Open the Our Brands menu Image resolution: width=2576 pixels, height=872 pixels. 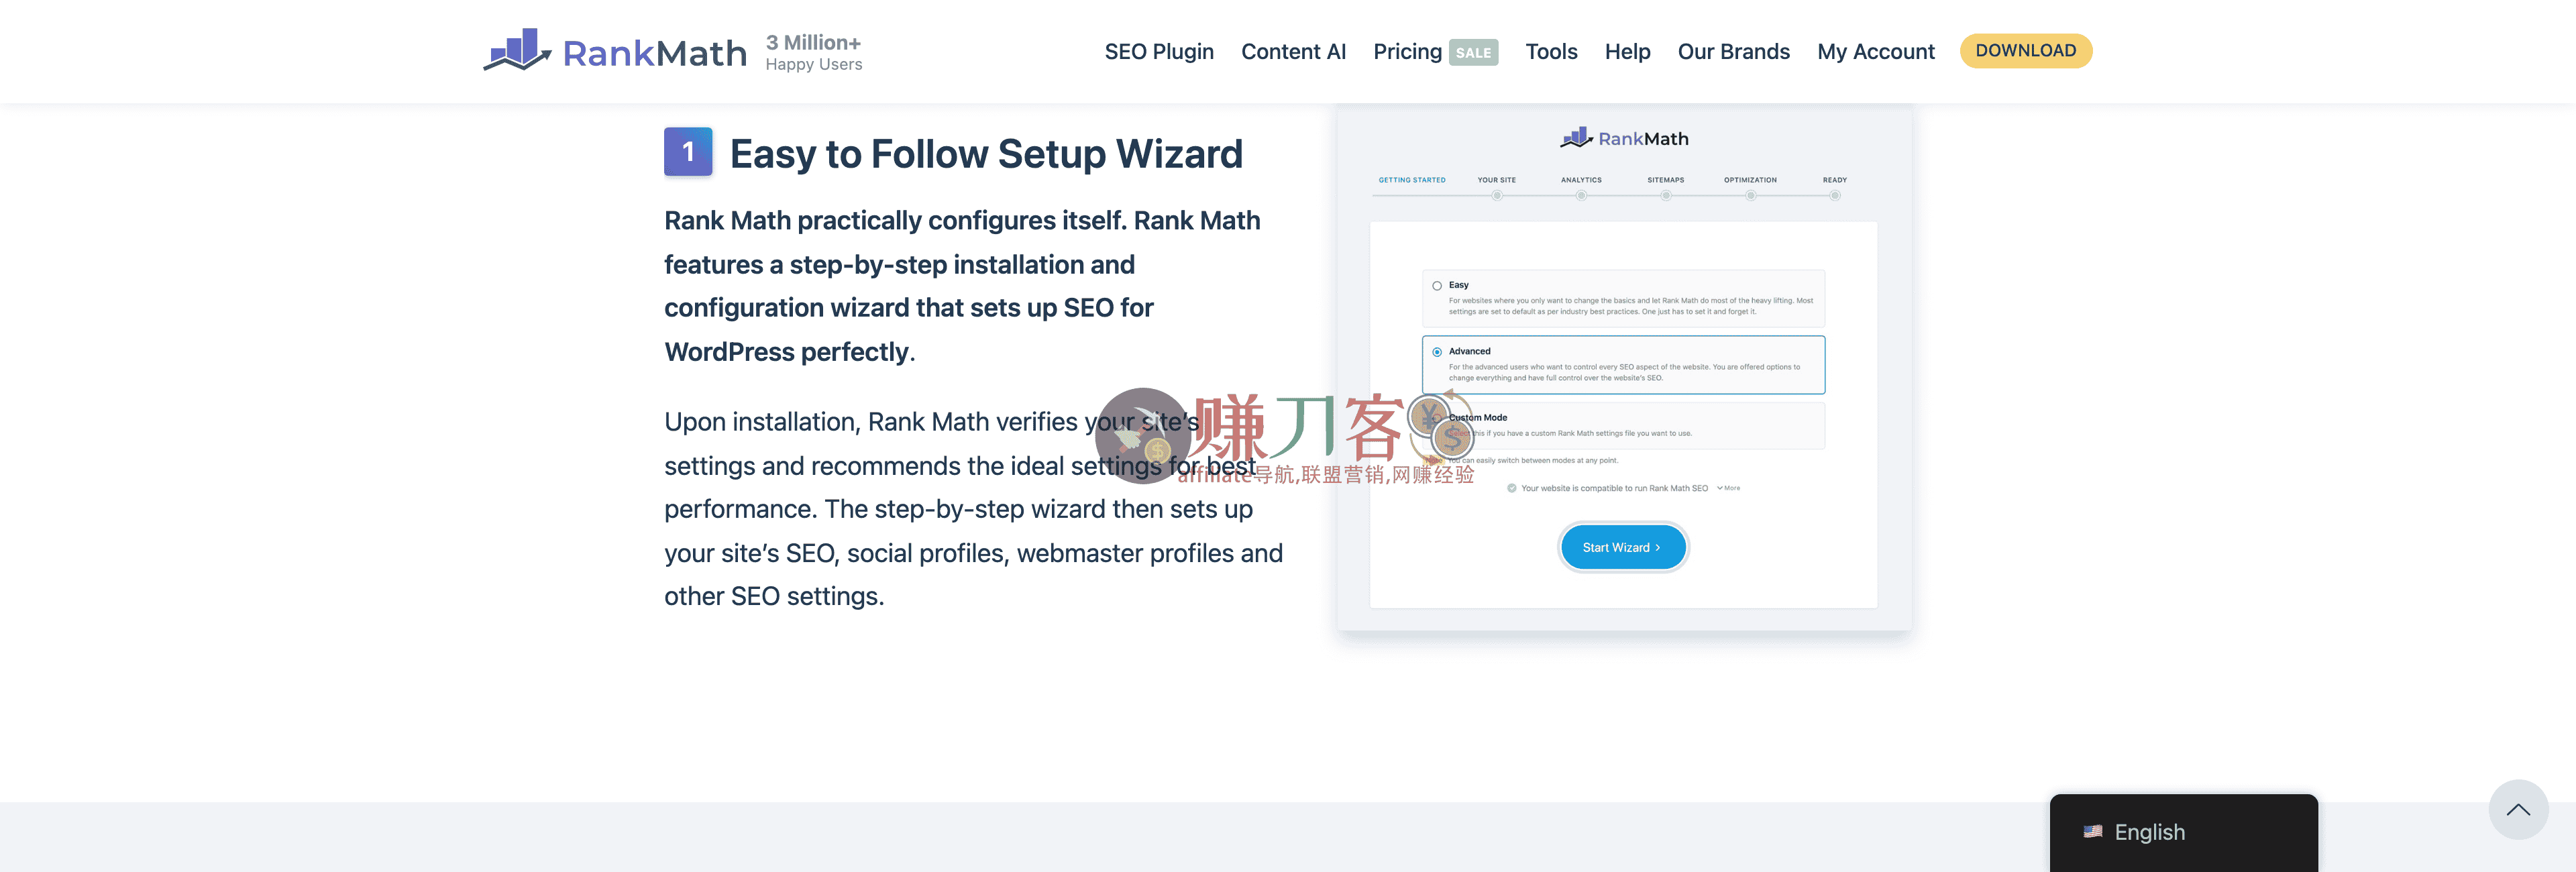click(x=1733, y=52)
